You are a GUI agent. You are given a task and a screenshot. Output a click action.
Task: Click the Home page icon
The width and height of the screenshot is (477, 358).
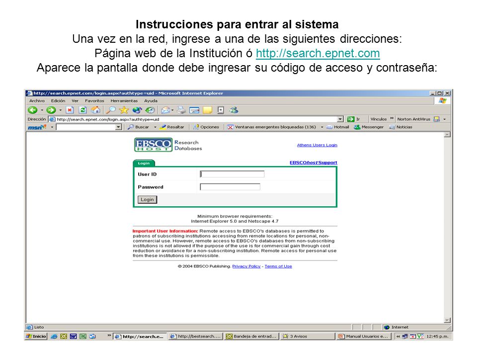pyautogui.click(x=95, y=110)
